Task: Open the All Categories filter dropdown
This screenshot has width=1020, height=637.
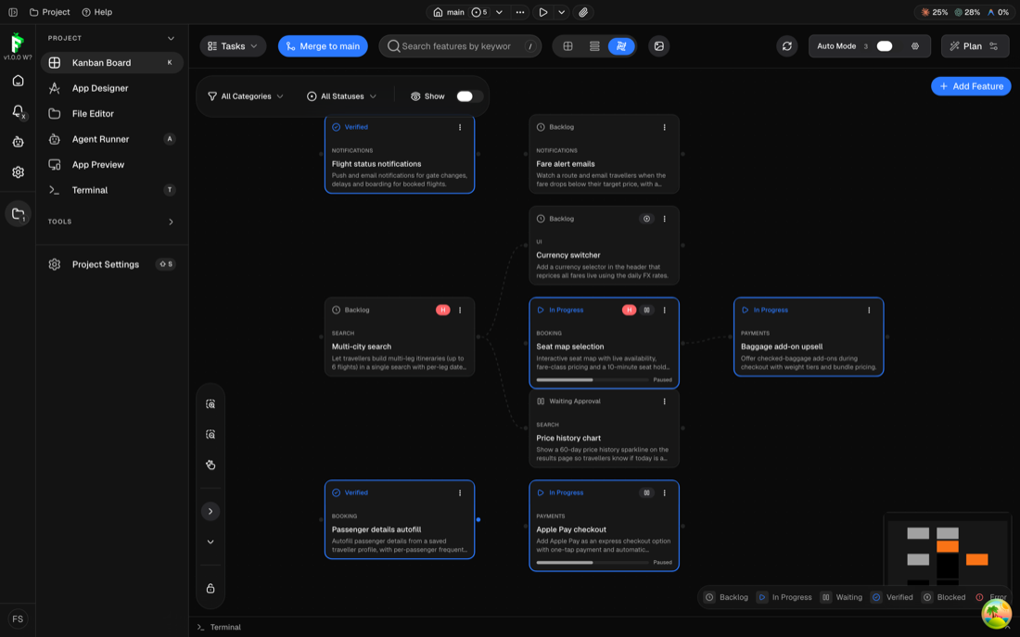Action: pyautogui.click(x=246, y=96)
